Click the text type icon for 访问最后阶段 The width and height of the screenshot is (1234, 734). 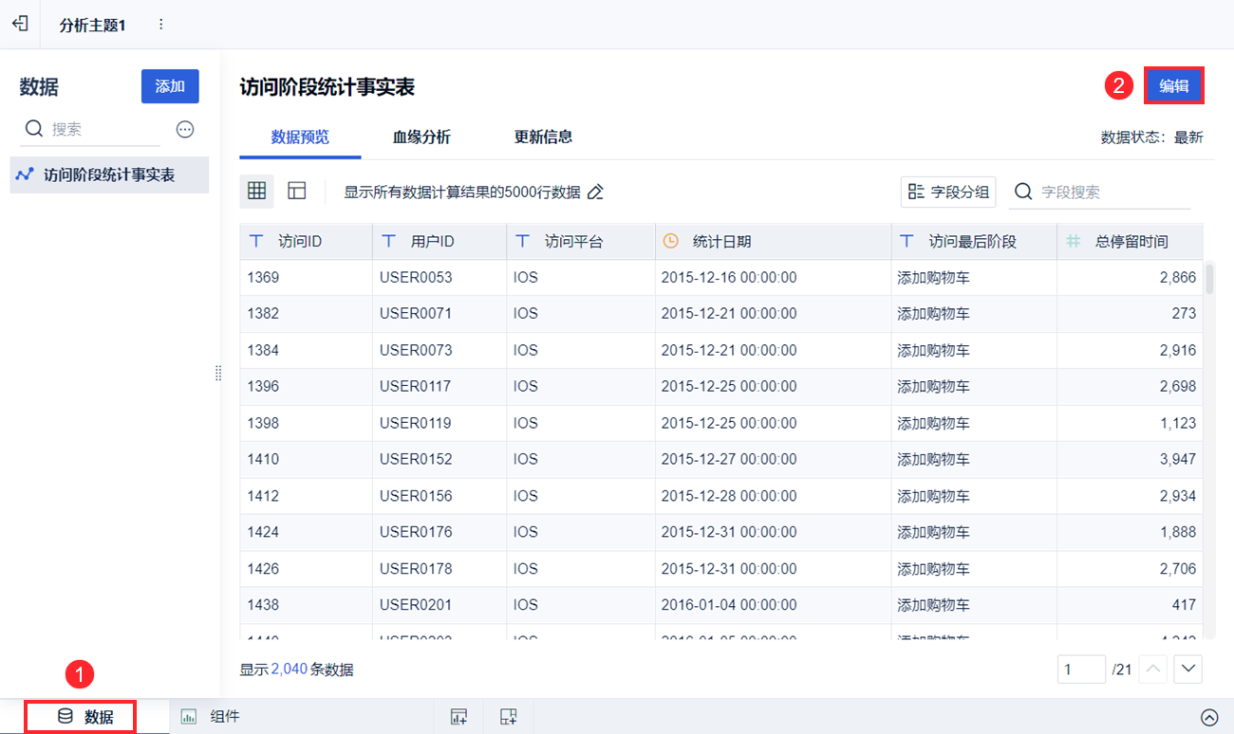(x=907, y=242)
